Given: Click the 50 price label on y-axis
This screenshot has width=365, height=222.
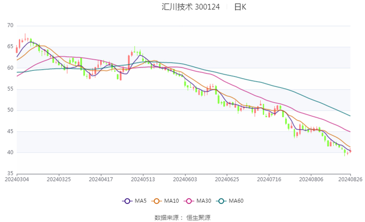Looking at the screenshot, I should tap(10, 110).
